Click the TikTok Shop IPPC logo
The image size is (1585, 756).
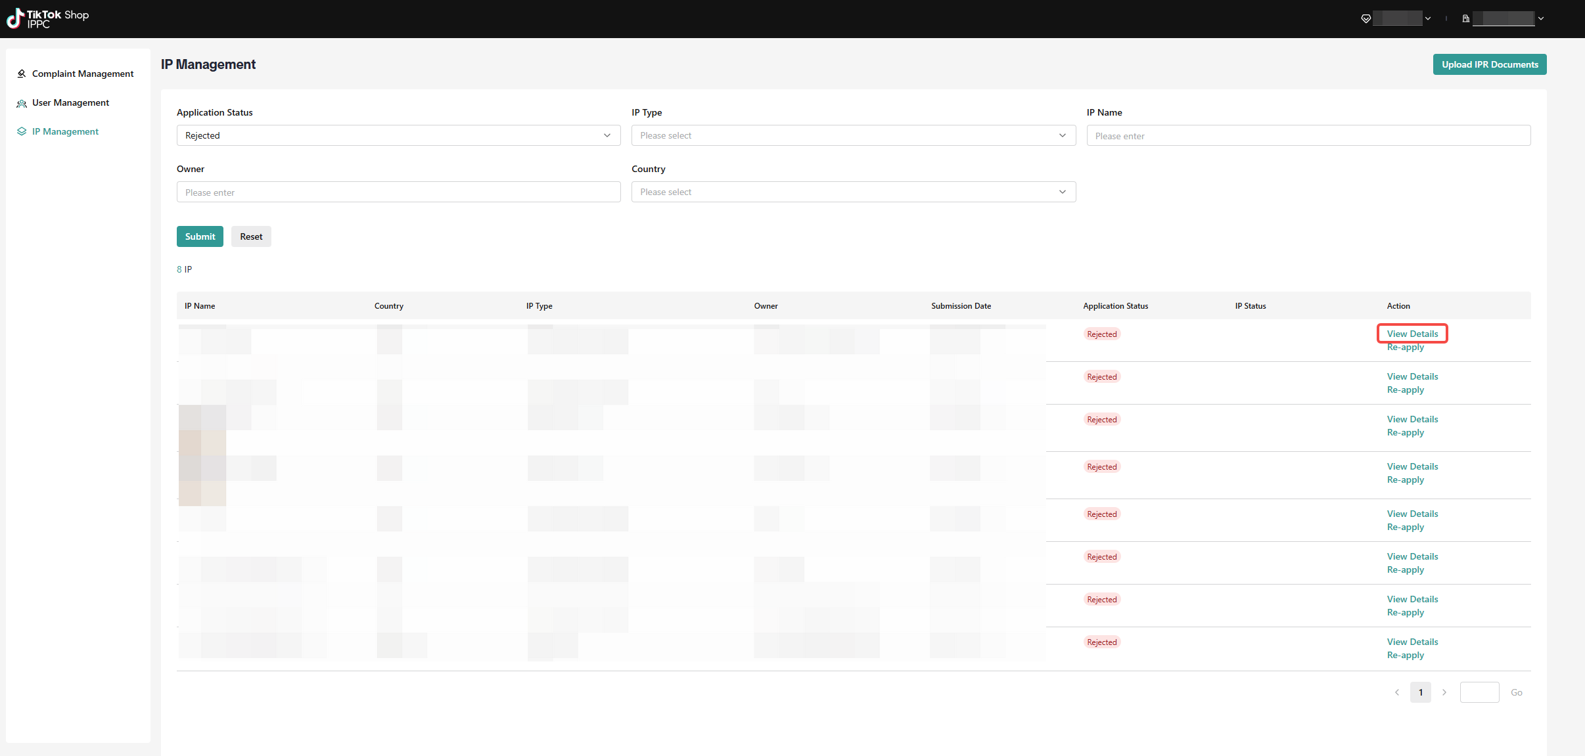(x=47, y=18)
